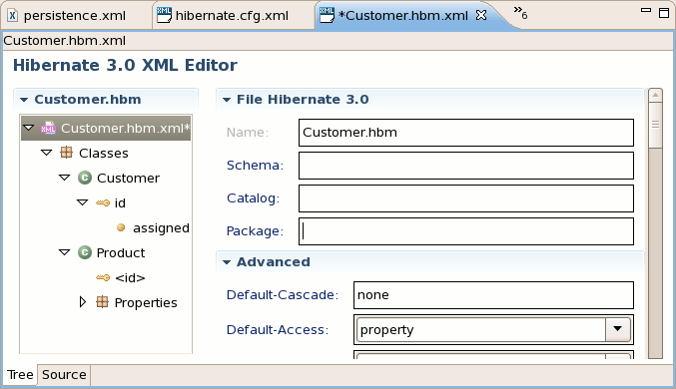Click the key icon next to id
The image size is (676, 389).
click(x=103, y=202)
